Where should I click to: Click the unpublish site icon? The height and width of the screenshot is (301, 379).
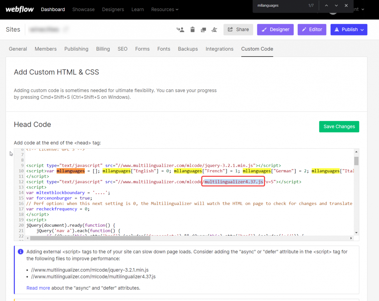[214, 30]
